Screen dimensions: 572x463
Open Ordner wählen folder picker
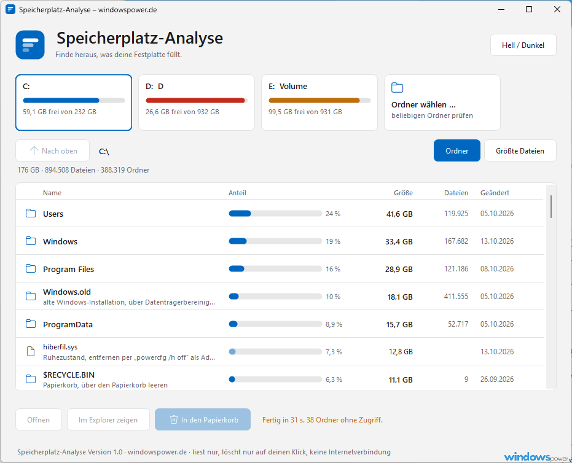442,103
